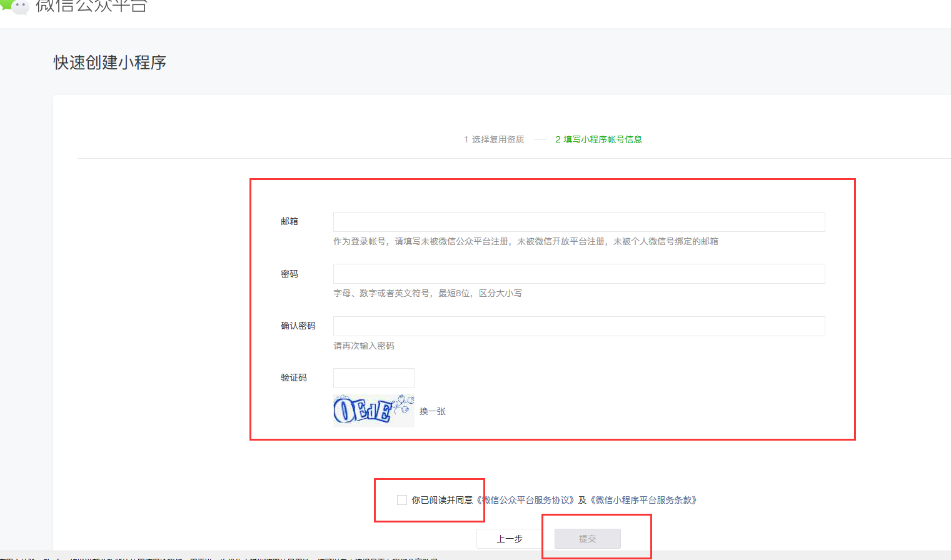The height and width of the screenshot is (560, 951).
Task: Click the OEdE captcha image
Action: pyautogui.click(x=374, y=411)
